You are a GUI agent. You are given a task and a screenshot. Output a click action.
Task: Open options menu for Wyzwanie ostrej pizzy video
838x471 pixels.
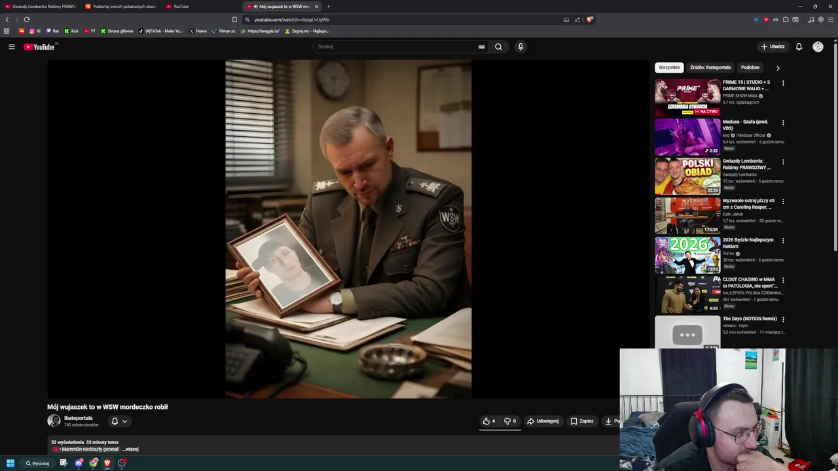tap(783, 201)
